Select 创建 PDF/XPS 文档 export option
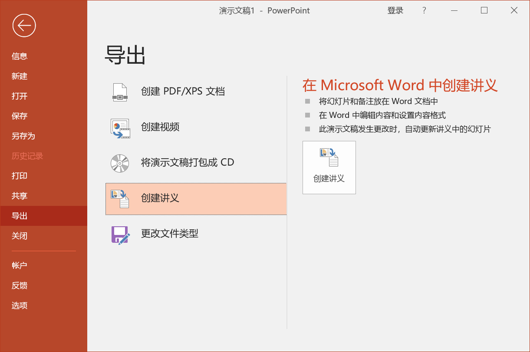This screenshot has width=530, height=352. click(183, 91)
